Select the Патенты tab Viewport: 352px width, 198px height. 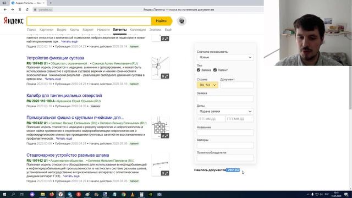[120, 30]
